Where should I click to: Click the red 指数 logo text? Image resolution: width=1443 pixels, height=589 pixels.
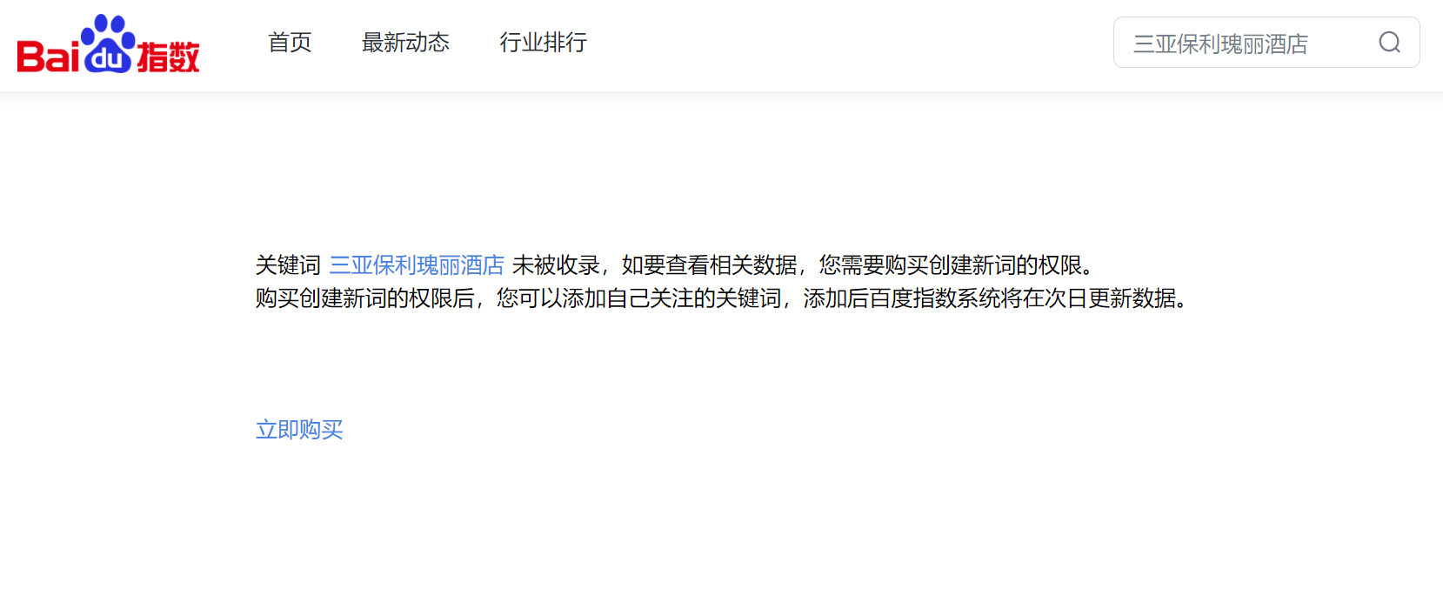click(169, 57)
